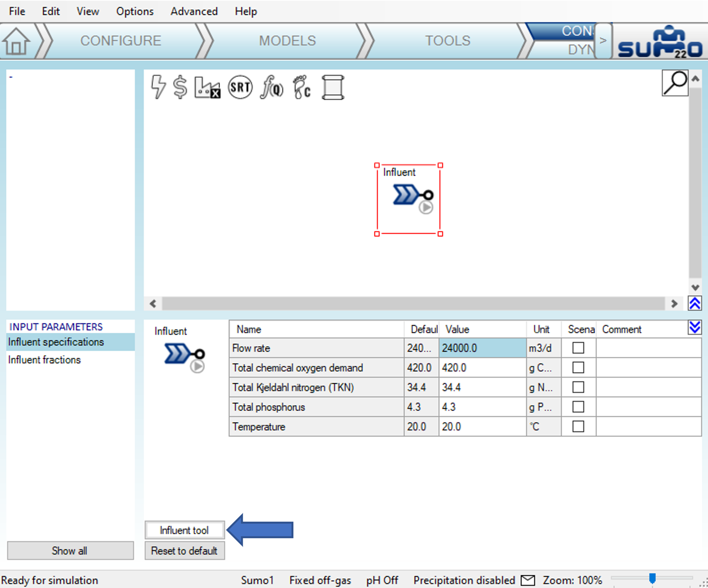Click the zoom slider handle
The width and height of the screenshot is (708, 588).
652,579
